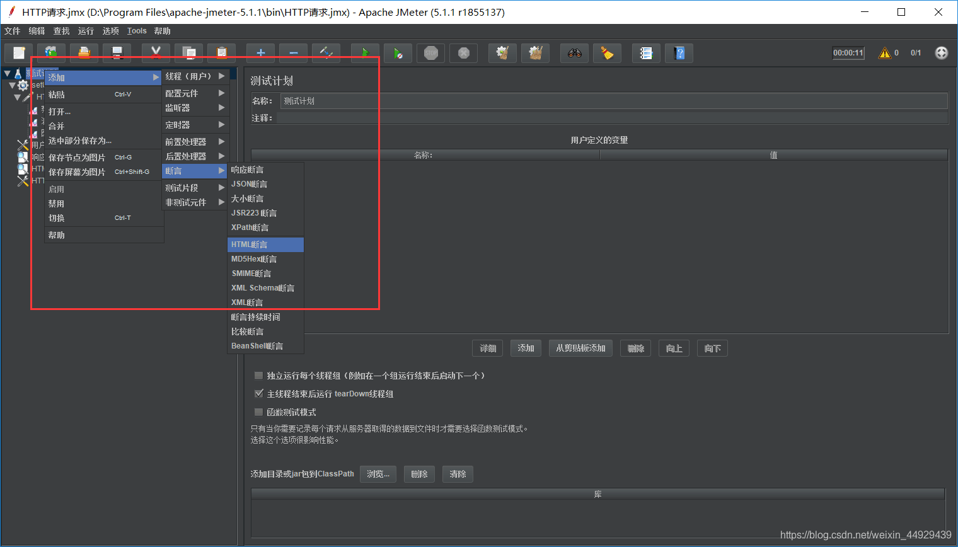
Task: Click the 清除 classpath button
Action: tap(458, 474)
